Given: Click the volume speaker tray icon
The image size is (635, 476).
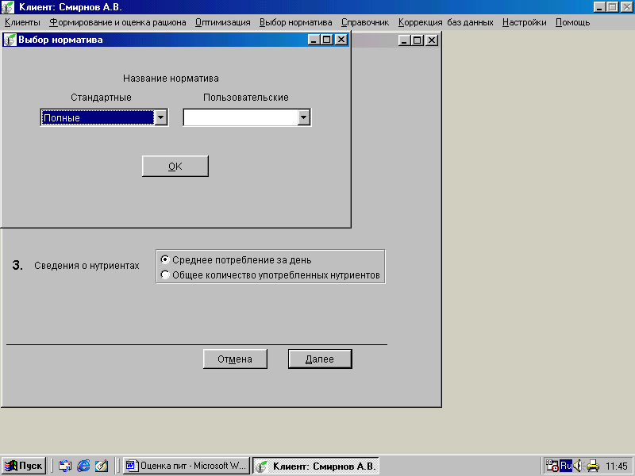Looking at the screenshot, I should pyautogui.click(x=578, y=466).
